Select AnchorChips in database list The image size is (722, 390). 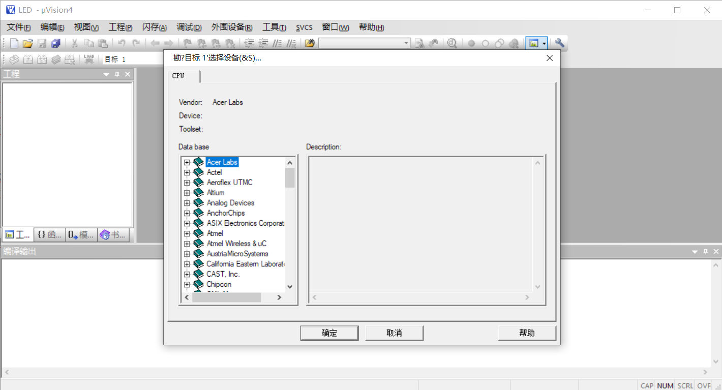tap(226, 213)
